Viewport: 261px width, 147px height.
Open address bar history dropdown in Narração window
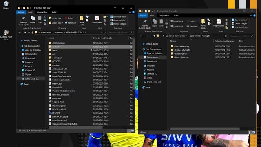click(x=223, y=36)
